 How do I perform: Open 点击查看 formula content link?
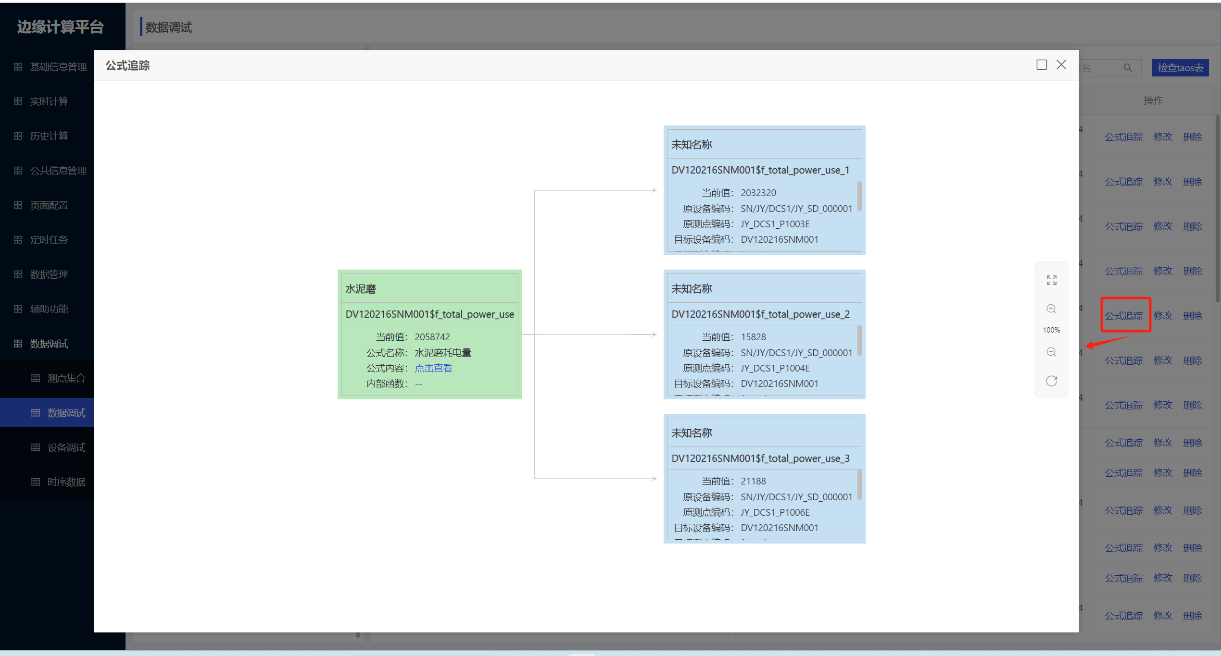coord(433,368)
